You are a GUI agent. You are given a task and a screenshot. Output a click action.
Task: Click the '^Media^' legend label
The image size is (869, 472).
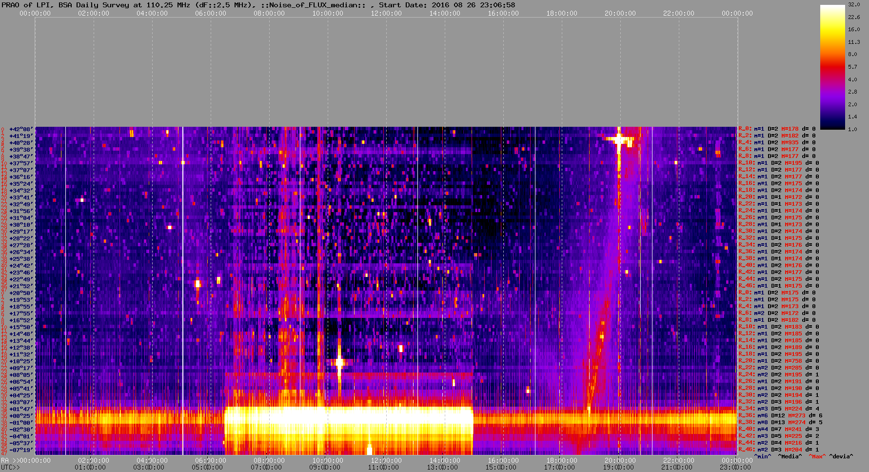click(790, 457)
